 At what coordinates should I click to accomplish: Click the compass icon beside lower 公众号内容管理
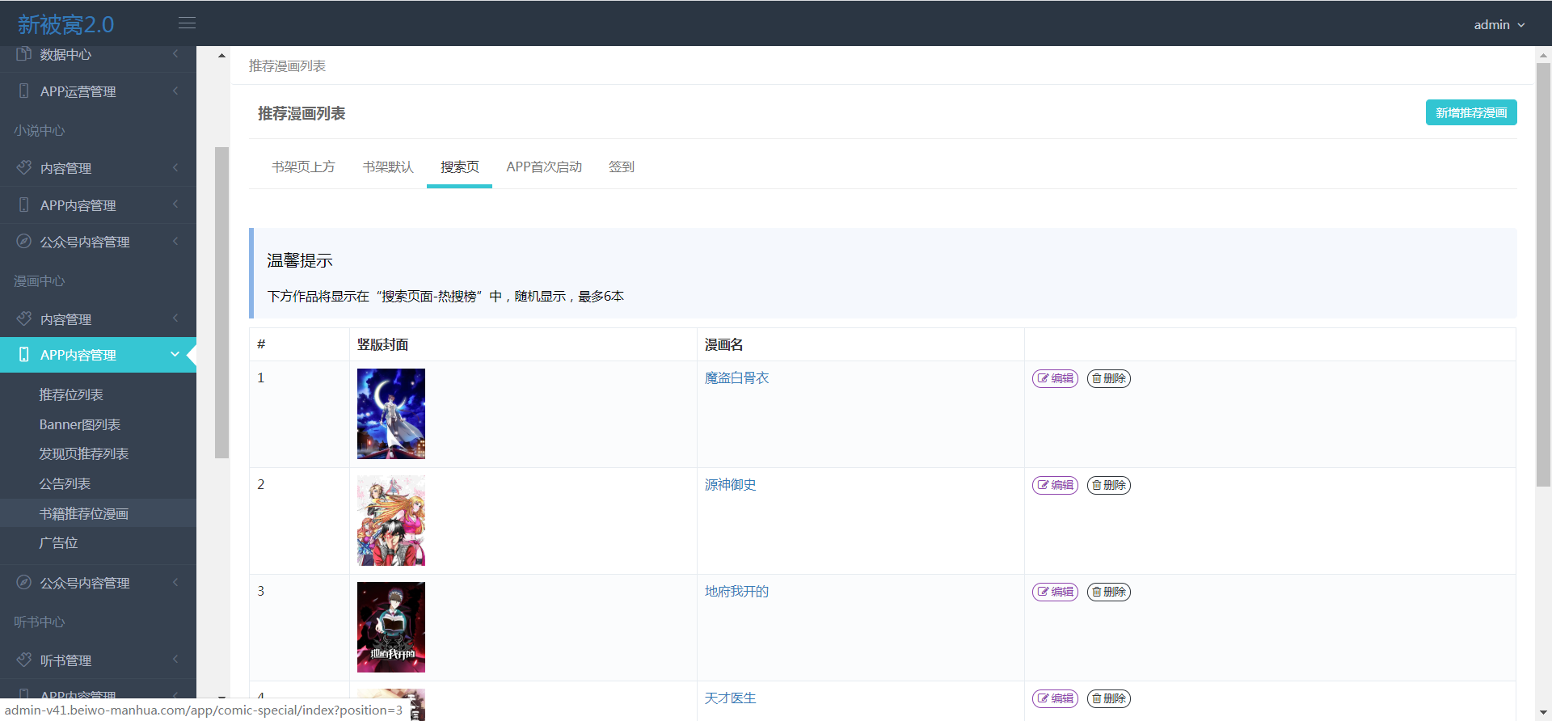click(23, 582)
